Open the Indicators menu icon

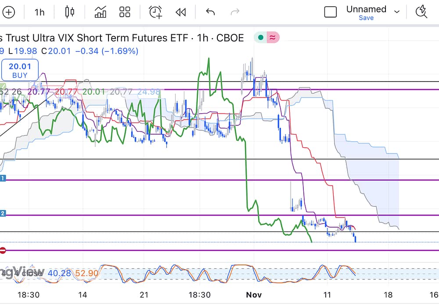pyautogui.click(x=101, y=12)
